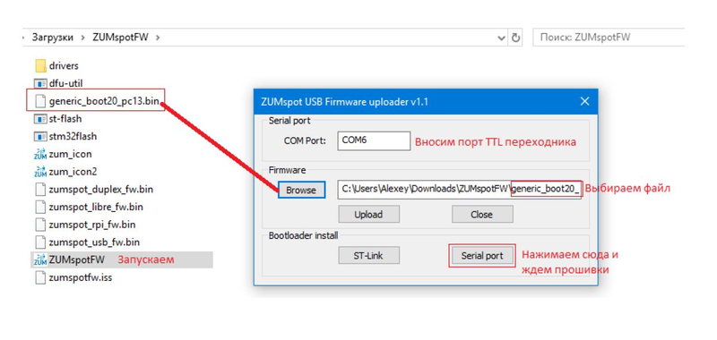Select the dfu-util application icon
Screen dimensions: 717x340
[40, 83]
